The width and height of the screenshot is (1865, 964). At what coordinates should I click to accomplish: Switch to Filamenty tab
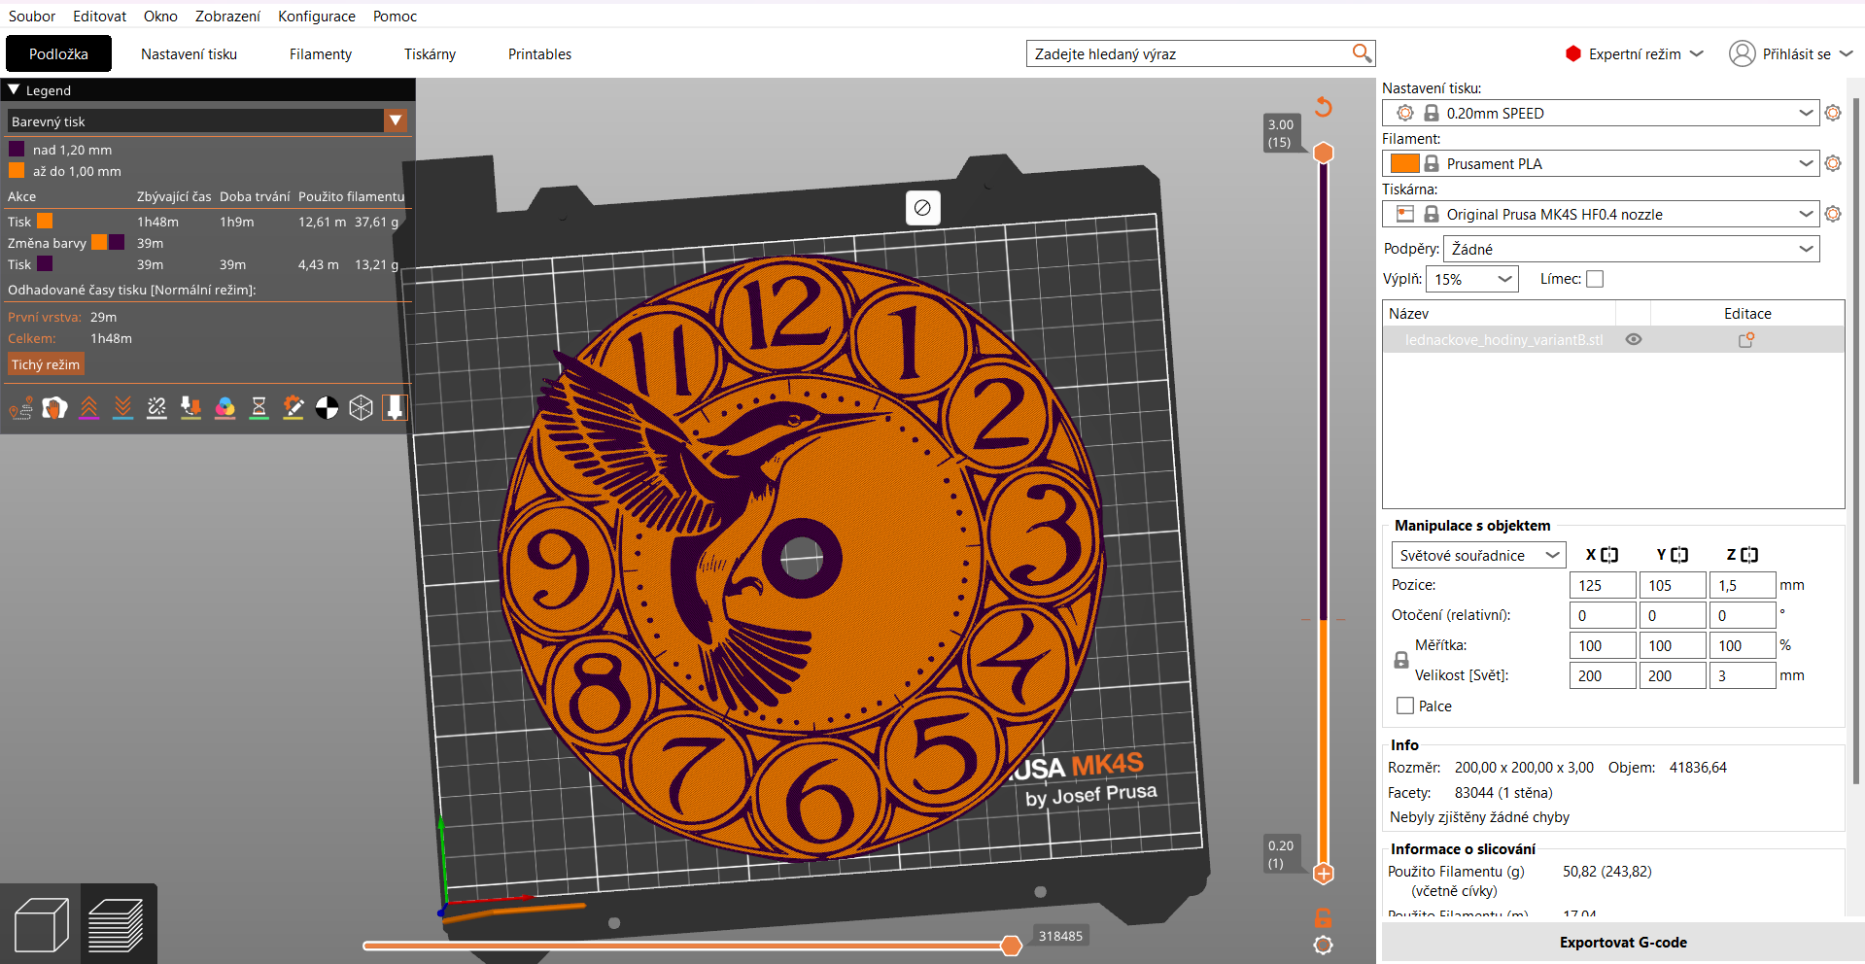pos(321,53)
